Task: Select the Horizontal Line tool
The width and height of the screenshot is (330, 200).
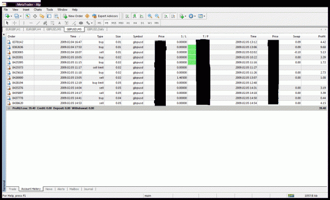Action: pyautogui.click(x=31, y=23)
